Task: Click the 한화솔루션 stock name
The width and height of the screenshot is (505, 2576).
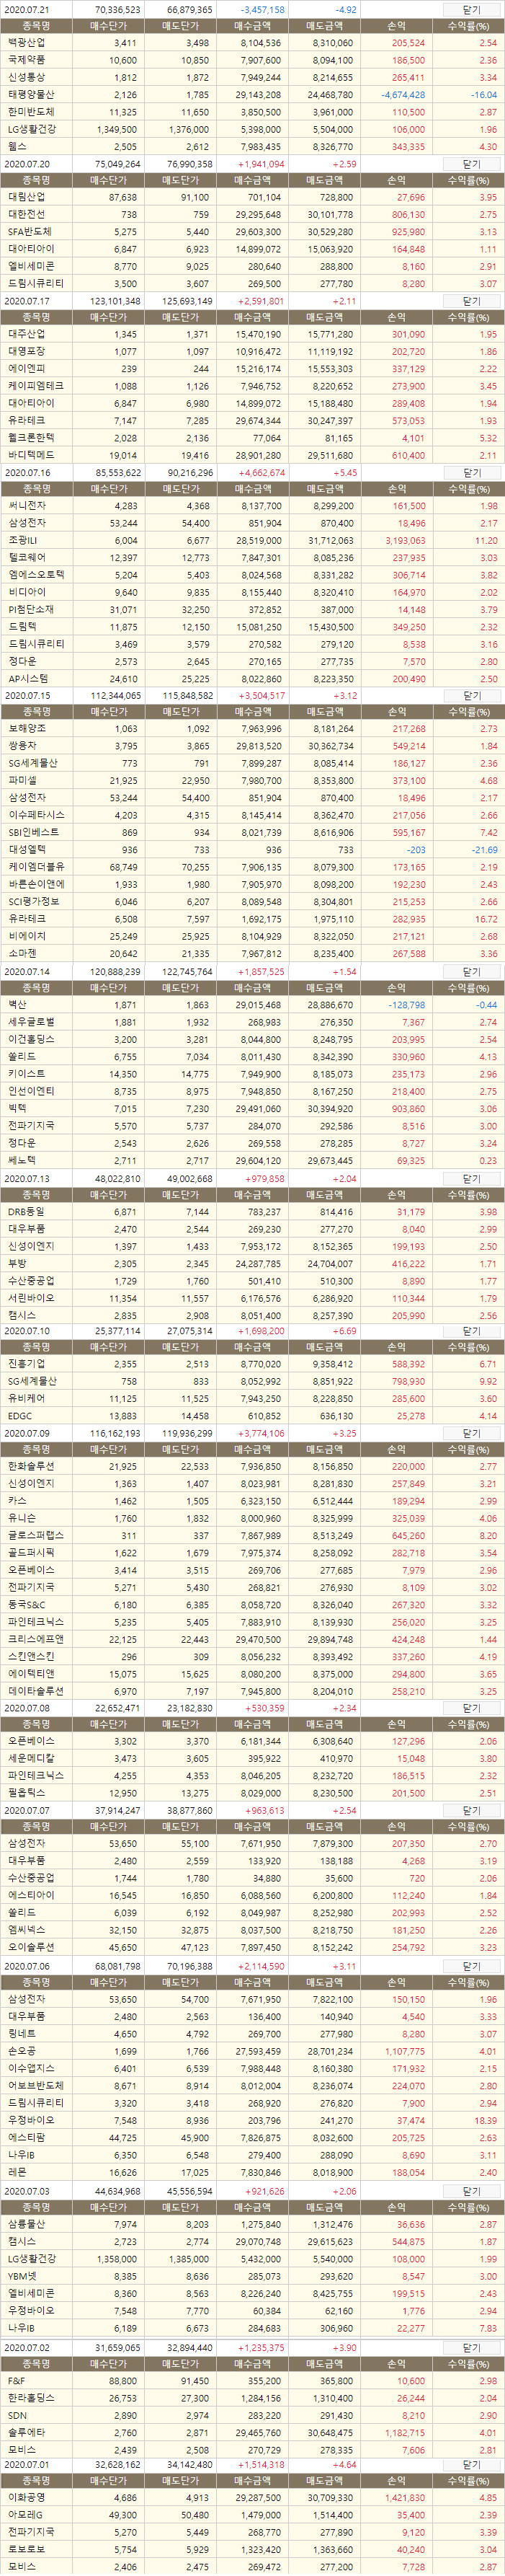Action: click(31, 1467)
